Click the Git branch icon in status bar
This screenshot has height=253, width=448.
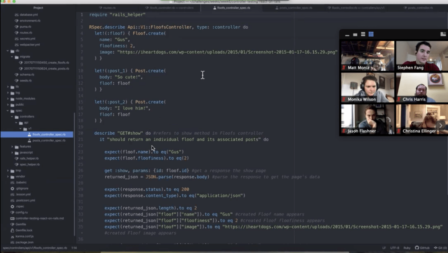point(435,248)
